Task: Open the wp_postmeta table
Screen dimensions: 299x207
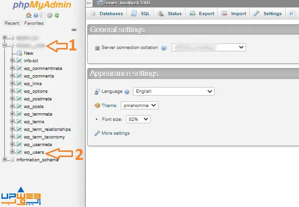Action: pyautogui.click(x=38, y=99)
